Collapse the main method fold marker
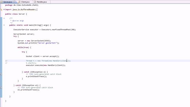The height and width of the screenshot is (107, 190). coord(4,25)
